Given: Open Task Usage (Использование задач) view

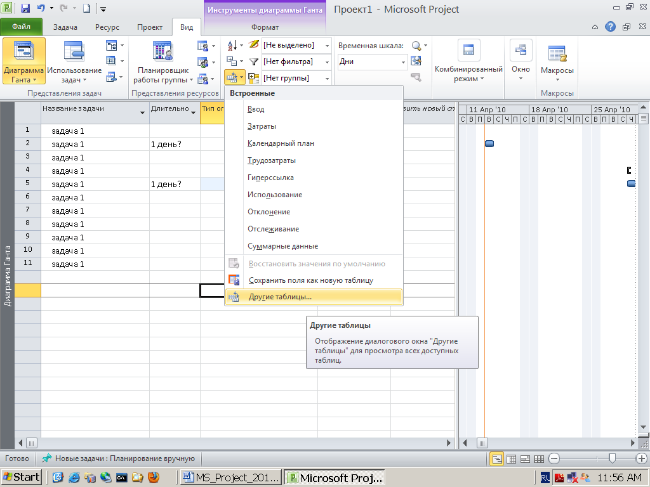Looking at the screenshot, I should pyautogui.click(x=74, y=61).
